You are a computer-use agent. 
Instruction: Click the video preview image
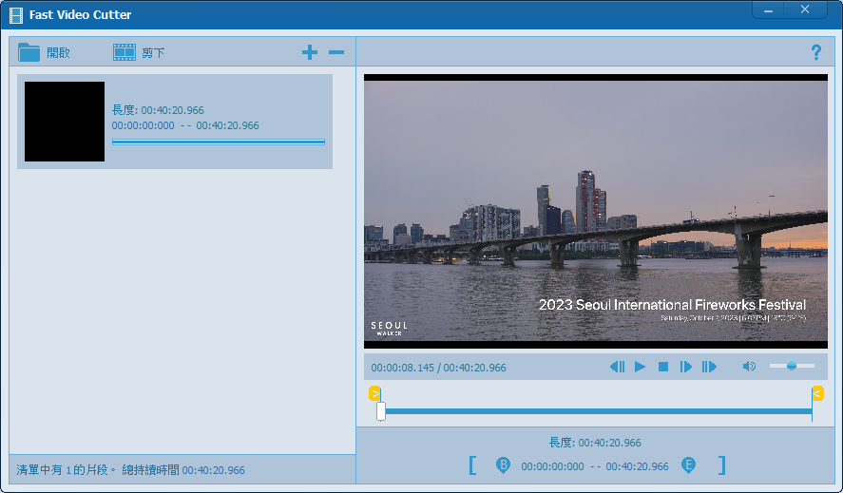tap(596, 211)
